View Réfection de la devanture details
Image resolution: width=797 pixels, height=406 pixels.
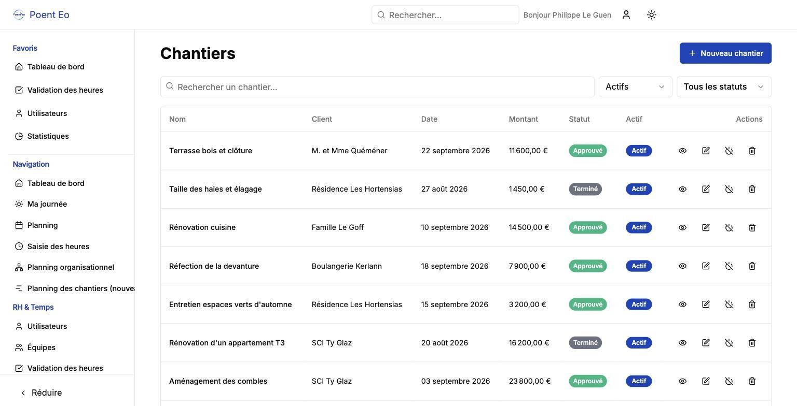[x=682, y=266]
